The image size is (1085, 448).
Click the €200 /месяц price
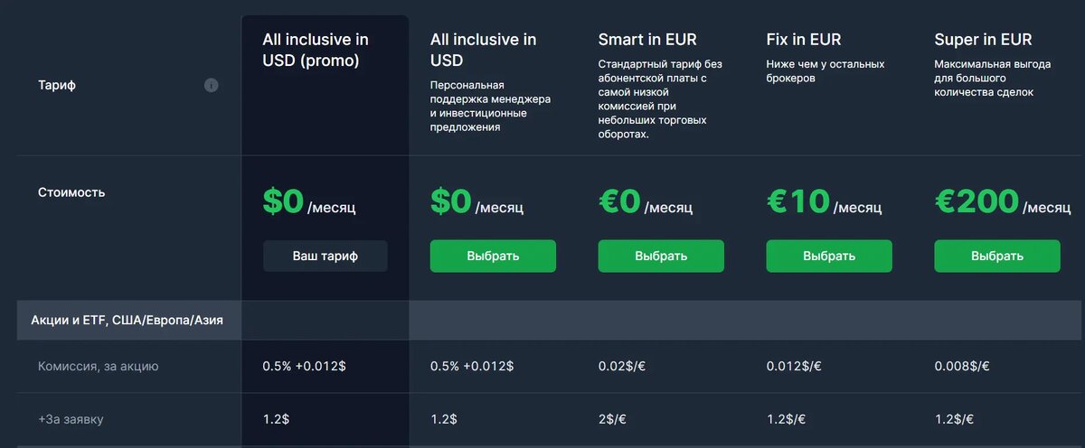coord(1003,202)
